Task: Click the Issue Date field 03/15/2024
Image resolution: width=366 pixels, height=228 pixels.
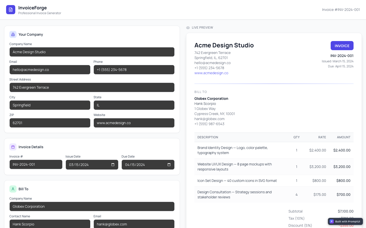Action: tap(92, 165)
